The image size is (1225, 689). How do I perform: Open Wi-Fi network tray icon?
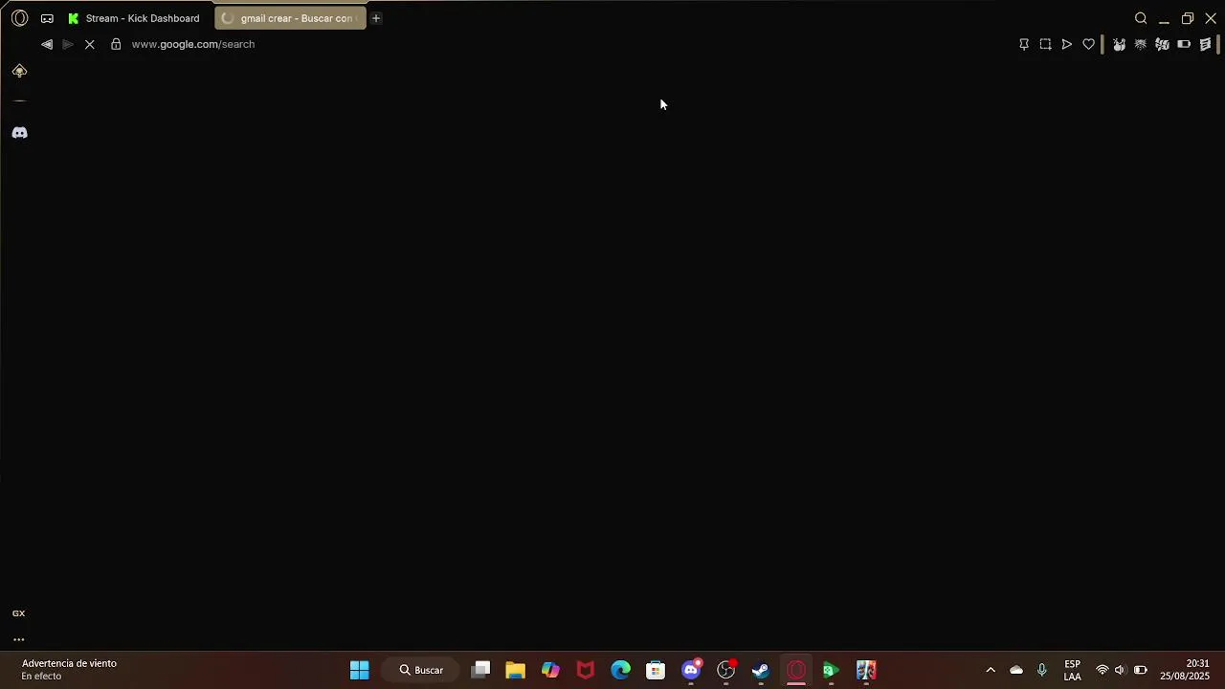pos(1102,670)
